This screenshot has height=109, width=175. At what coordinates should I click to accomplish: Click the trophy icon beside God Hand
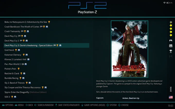click(x=16, y=50)
